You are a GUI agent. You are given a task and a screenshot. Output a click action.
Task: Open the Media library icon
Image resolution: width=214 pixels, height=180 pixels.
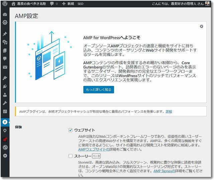(5, 42)
